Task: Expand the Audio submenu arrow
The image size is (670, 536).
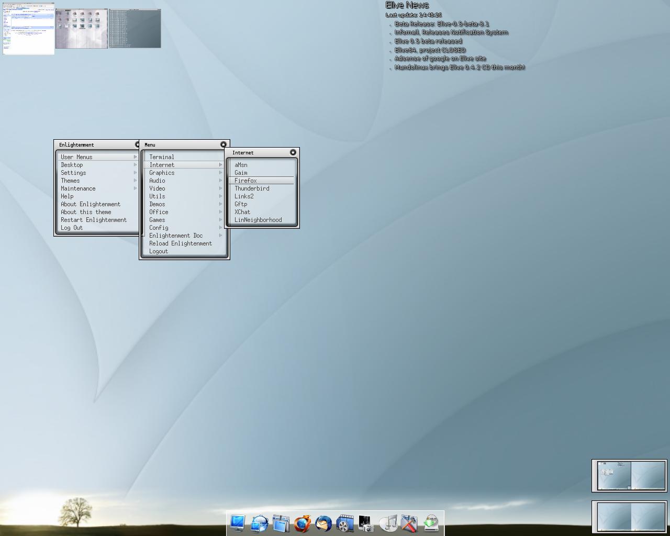Action: point(220,181)
